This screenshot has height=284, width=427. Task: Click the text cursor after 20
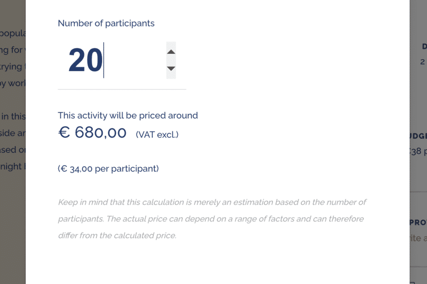coord(104,61)
